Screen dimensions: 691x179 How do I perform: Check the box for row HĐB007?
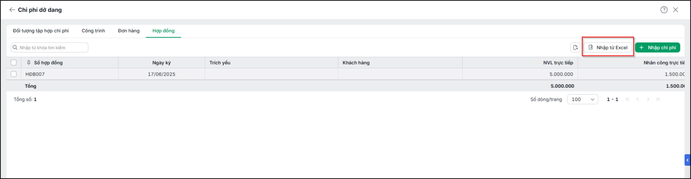coord(14,74)
